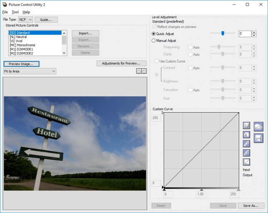The image size is (268, 213).
Task: Click the save curve floppy disk icon
Action: [258, 138]
